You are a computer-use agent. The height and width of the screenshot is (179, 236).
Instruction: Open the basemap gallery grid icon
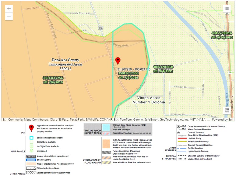click(x=227, y=111)
